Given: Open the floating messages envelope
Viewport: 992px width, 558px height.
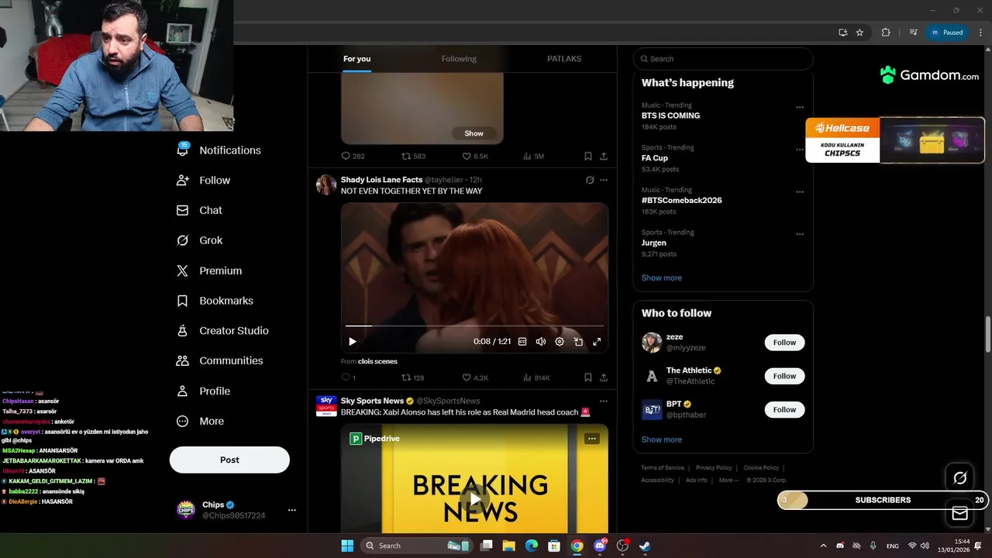Looking at the screenshot, I should pyautogui.click(x=959, y=513).
